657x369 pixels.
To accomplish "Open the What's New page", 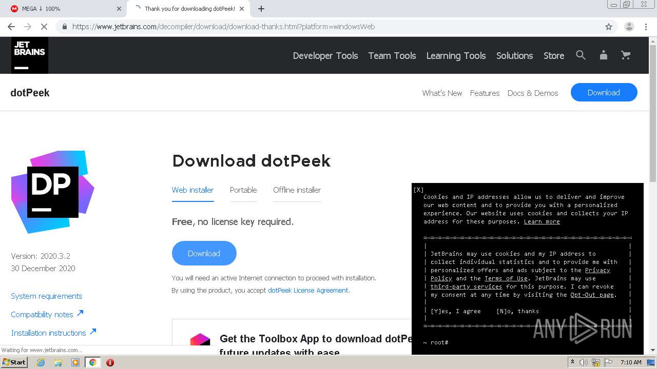I will tap(442, 93).
